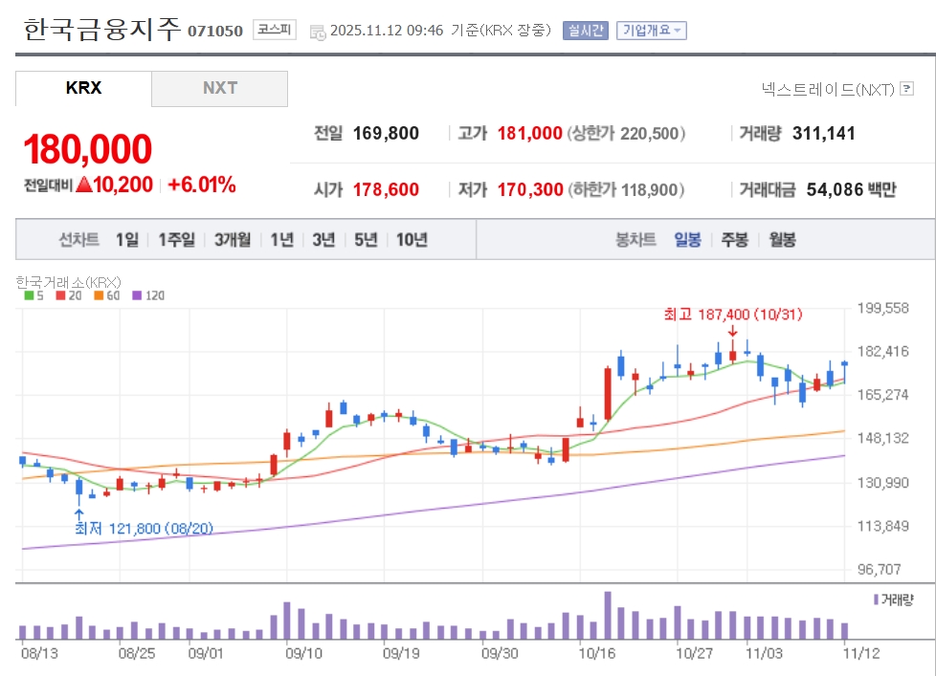Select the 3개월 line chart range
Image resolution: width=936 pixels, height=676 pixels.
click(x=233, y=240)
